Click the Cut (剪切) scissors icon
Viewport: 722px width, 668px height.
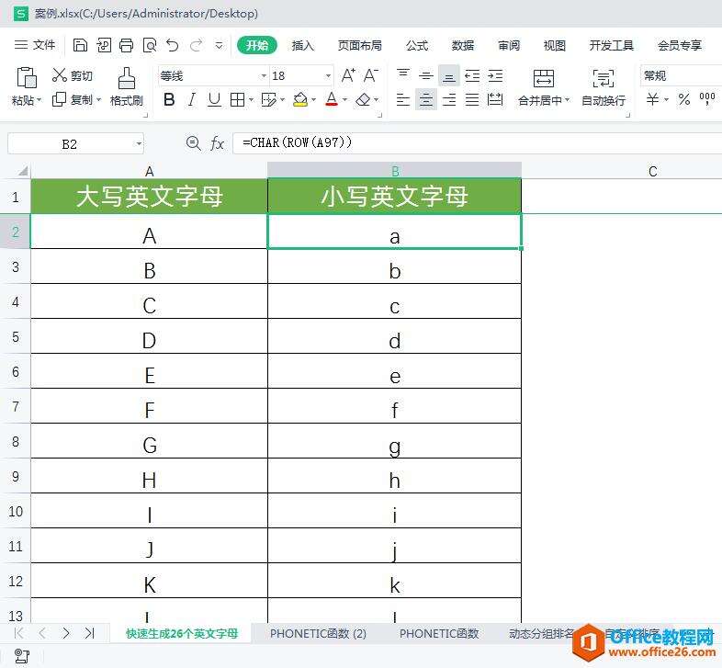60,75
